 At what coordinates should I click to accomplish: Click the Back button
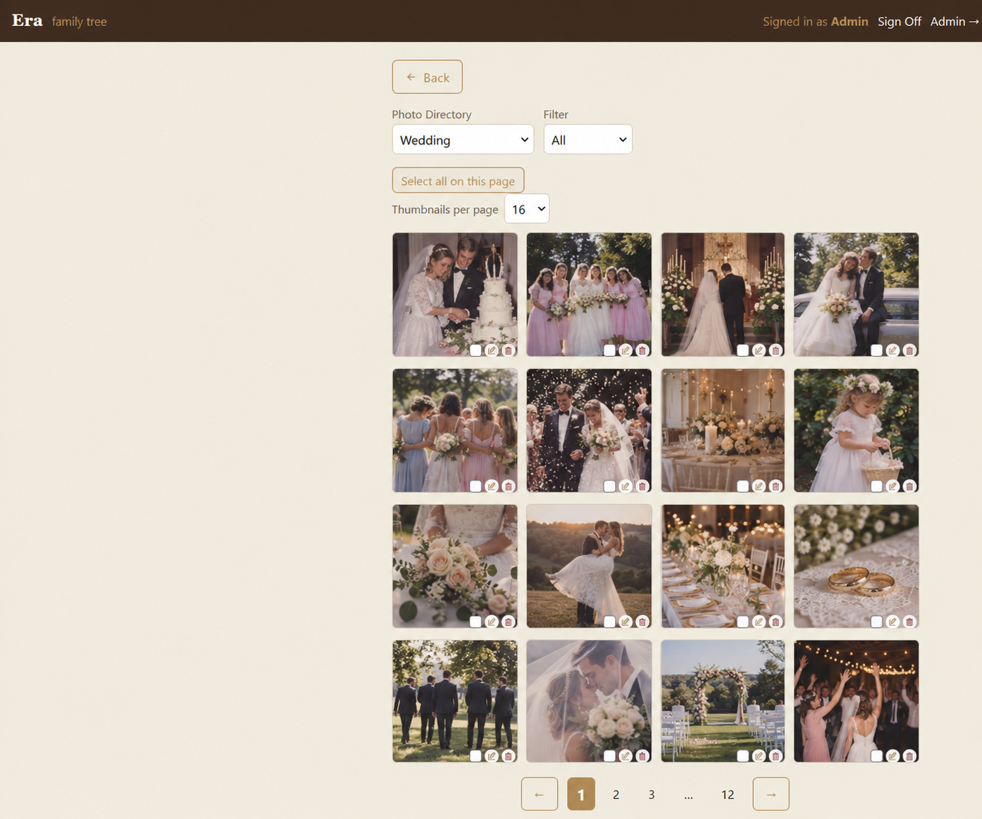pos(427,77)
